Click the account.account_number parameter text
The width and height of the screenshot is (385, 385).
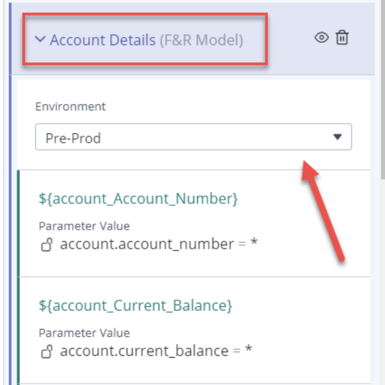pos(147,244)
